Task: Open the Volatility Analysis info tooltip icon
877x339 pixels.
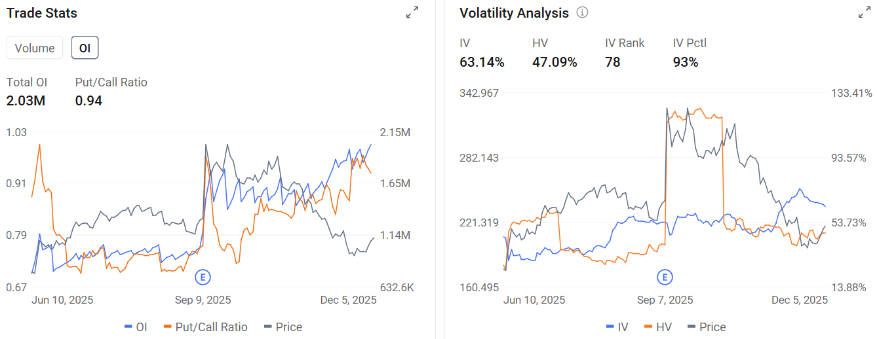Action: pos(582,12)
